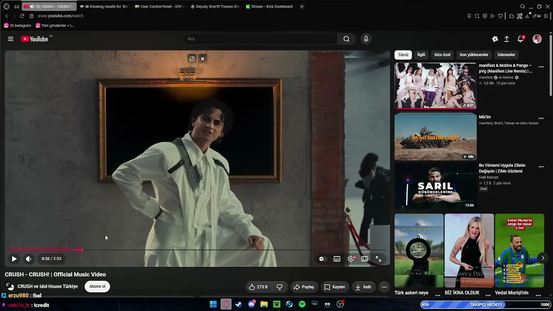Reload the page with the refresh icon
This screenshot has width=553, height=311.
click(22, 16)
